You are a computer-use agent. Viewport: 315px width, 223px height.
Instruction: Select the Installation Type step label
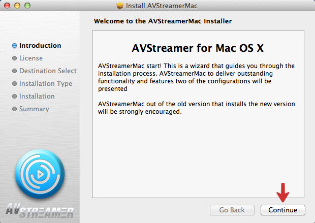coord(46,84)
